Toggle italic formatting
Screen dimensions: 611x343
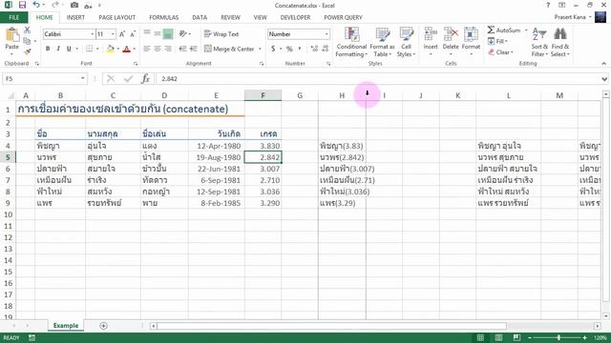tap(58, 49)
